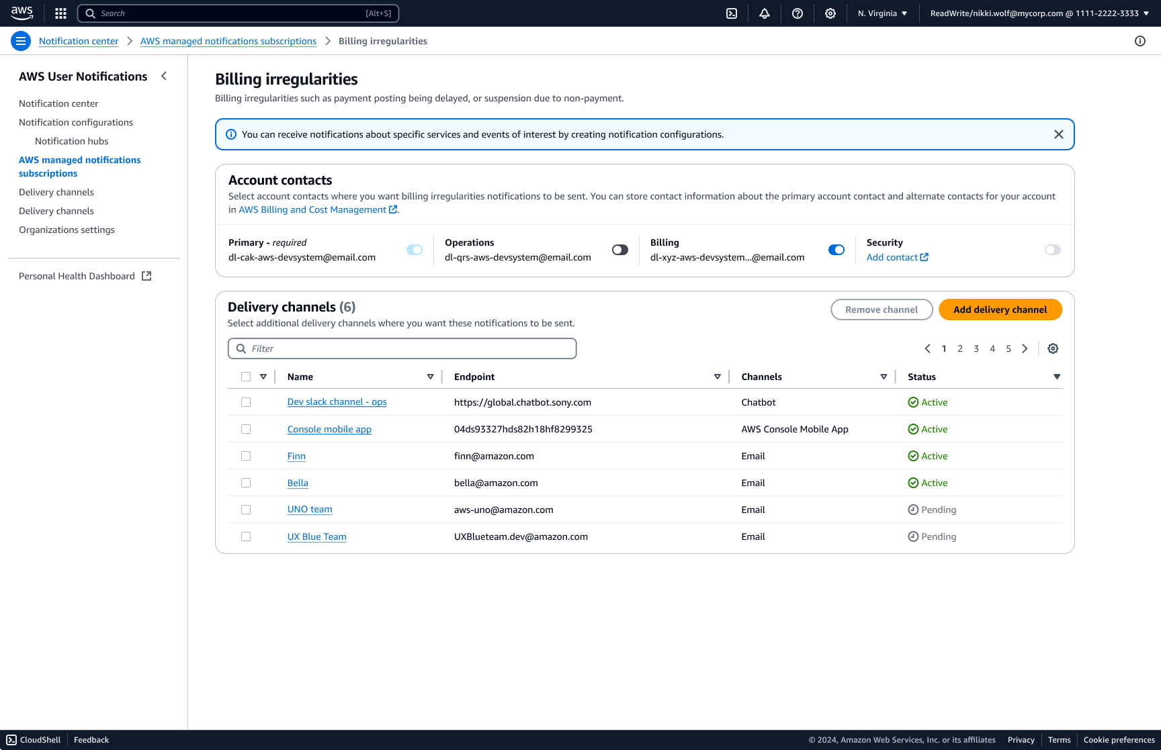Screen dimensions: 1161x750
Task: Tick the Bella row checkbox
Action: (246, 483)
